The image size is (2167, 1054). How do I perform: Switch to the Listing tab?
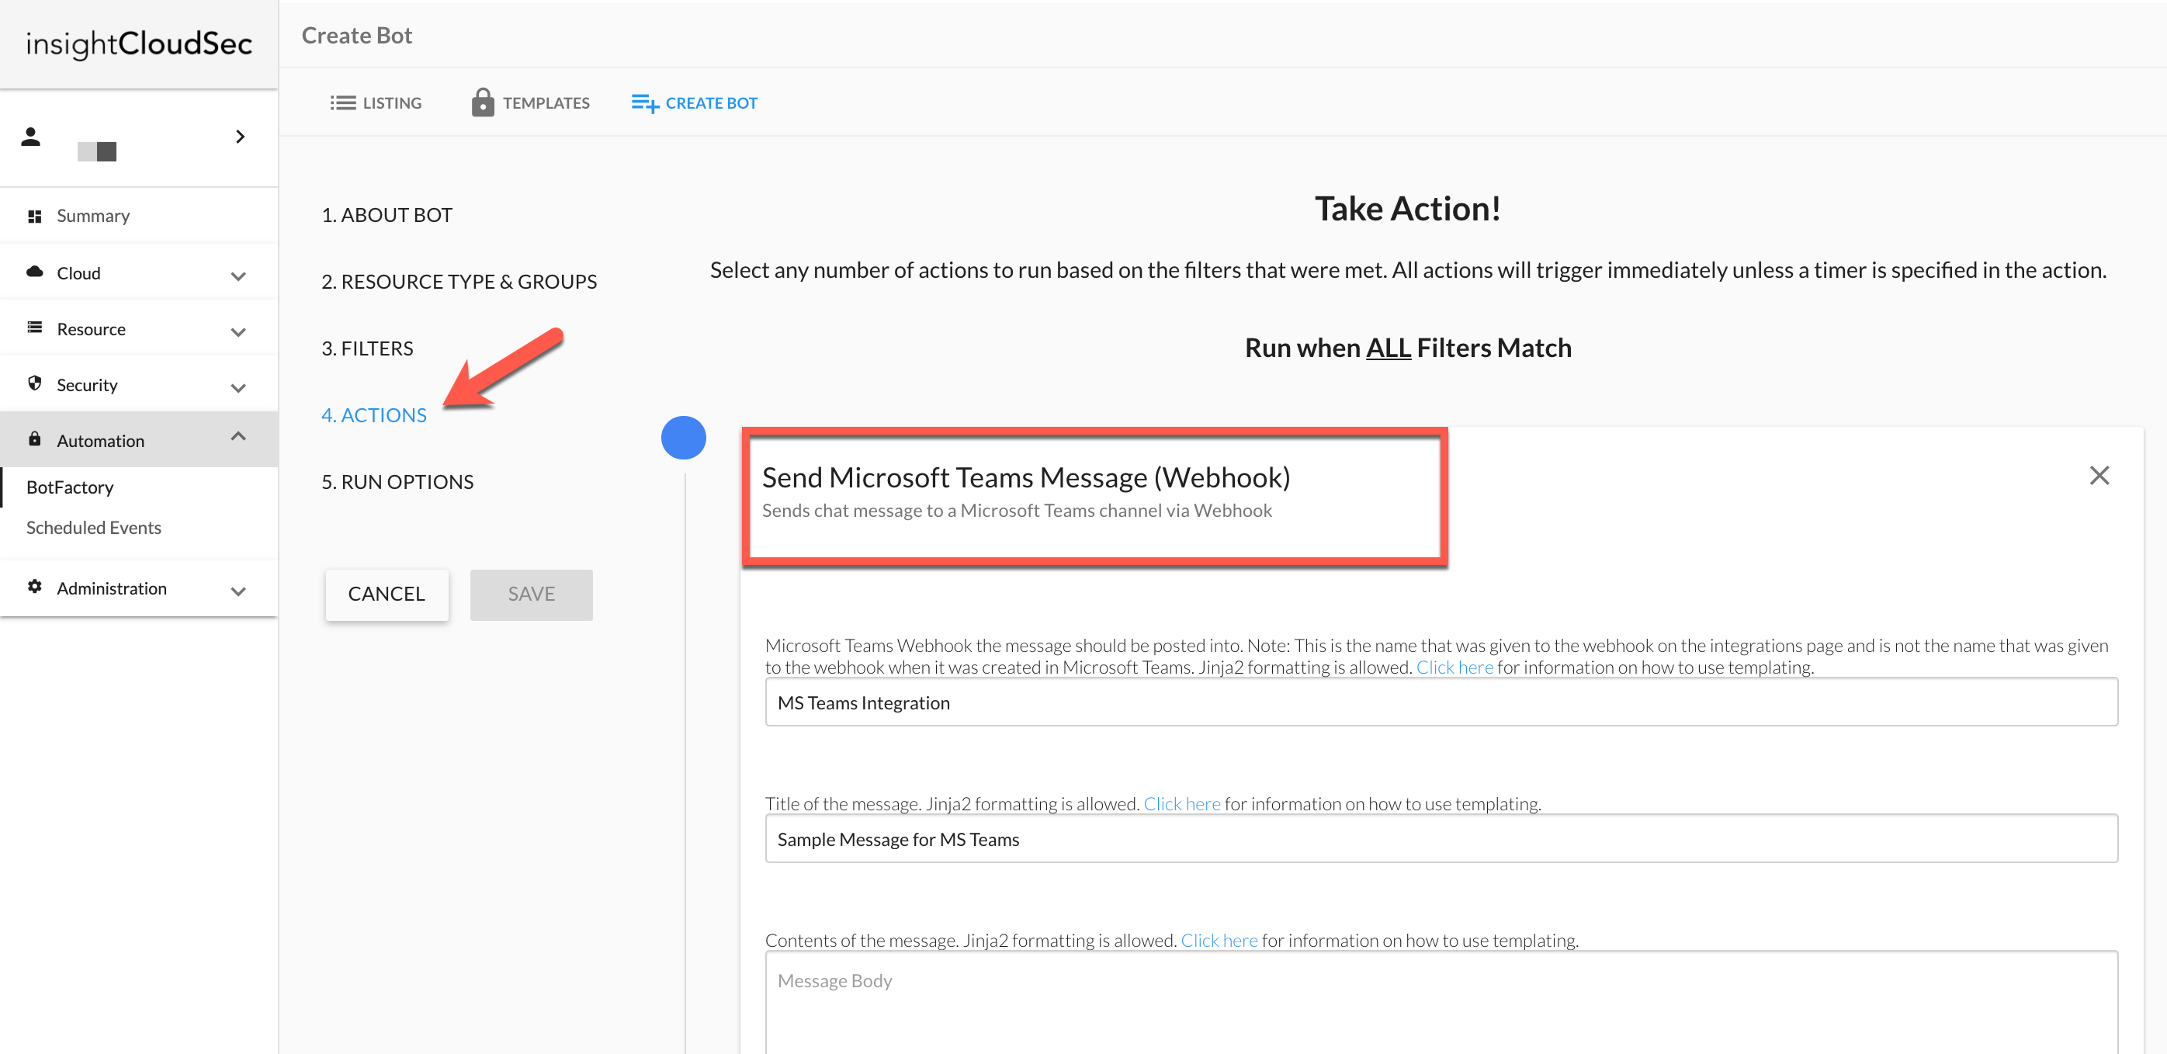[376, 102]
